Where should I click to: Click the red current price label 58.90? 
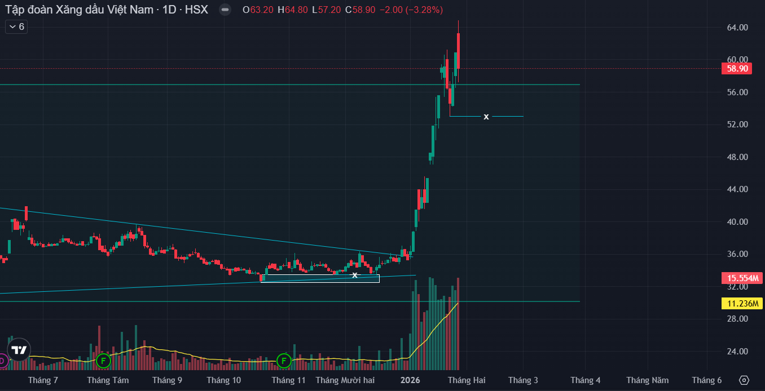tap(737, 69)
